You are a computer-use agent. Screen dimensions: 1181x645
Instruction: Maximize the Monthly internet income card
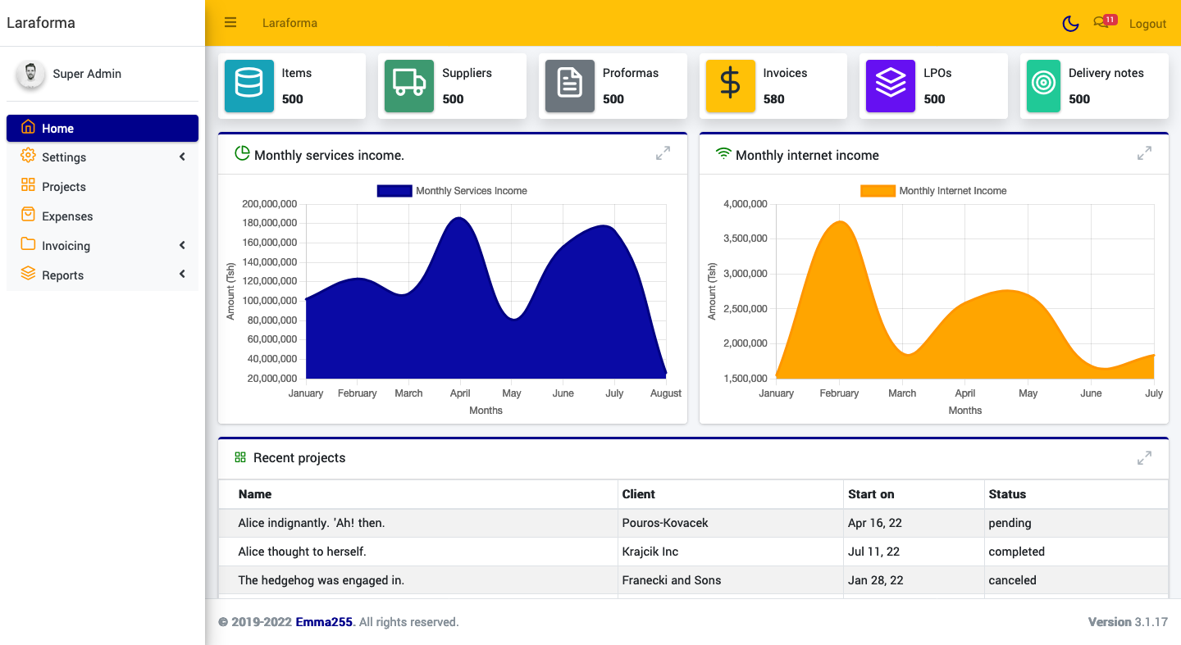1144,153
